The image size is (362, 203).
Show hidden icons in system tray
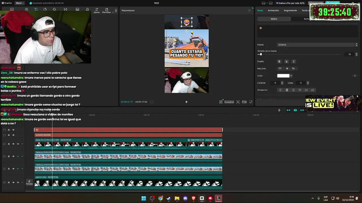coord(313,198)
